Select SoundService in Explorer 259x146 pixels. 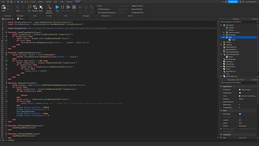point(231,71)
